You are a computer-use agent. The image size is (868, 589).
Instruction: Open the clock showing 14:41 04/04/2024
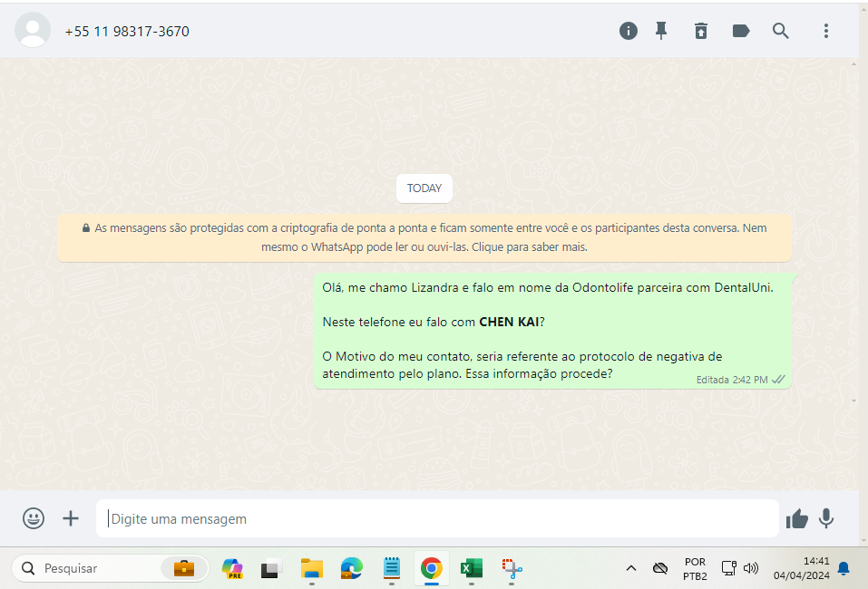pyautogui.click(x=801, y=568)
